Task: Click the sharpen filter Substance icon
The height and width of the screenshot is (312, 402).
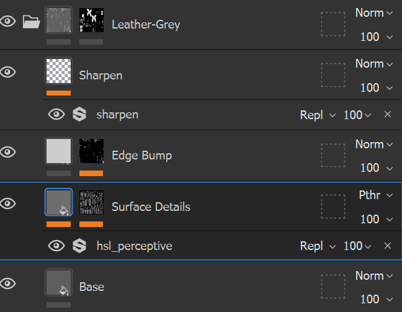Action: [x=79, y=114]
